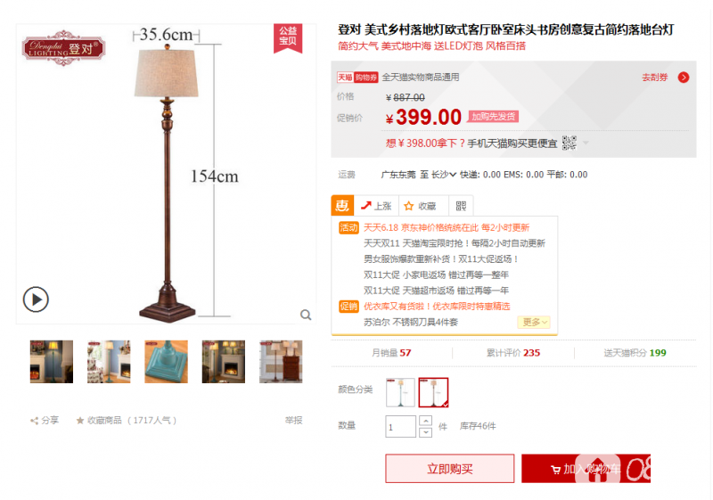Select the teal lamp base close-up thumbnail

point(166,361)
